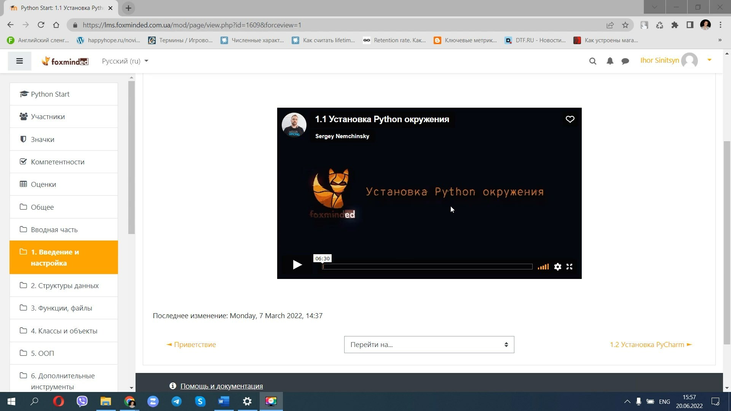Expand the Русский (ru) language dropdown

click(x=125, y=61)
